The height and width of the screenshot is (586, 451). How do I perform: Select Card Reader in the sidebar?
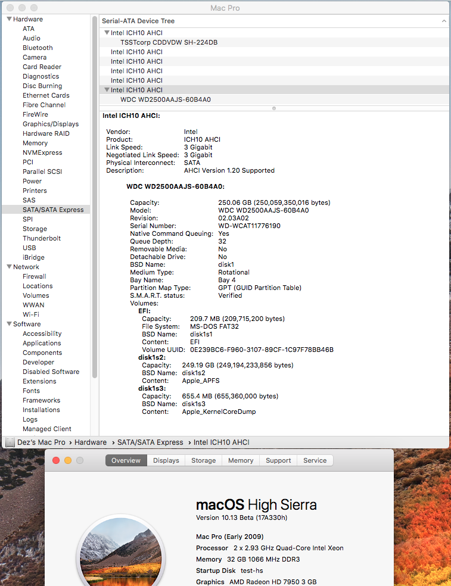pos(42,67)
